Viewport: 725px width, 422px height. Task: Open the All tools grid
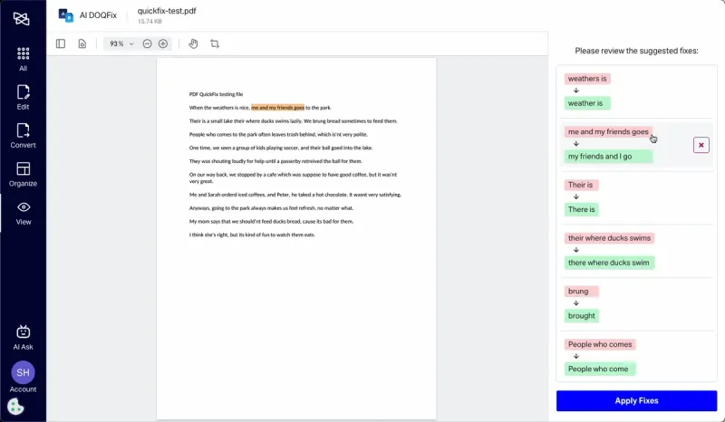24,59
